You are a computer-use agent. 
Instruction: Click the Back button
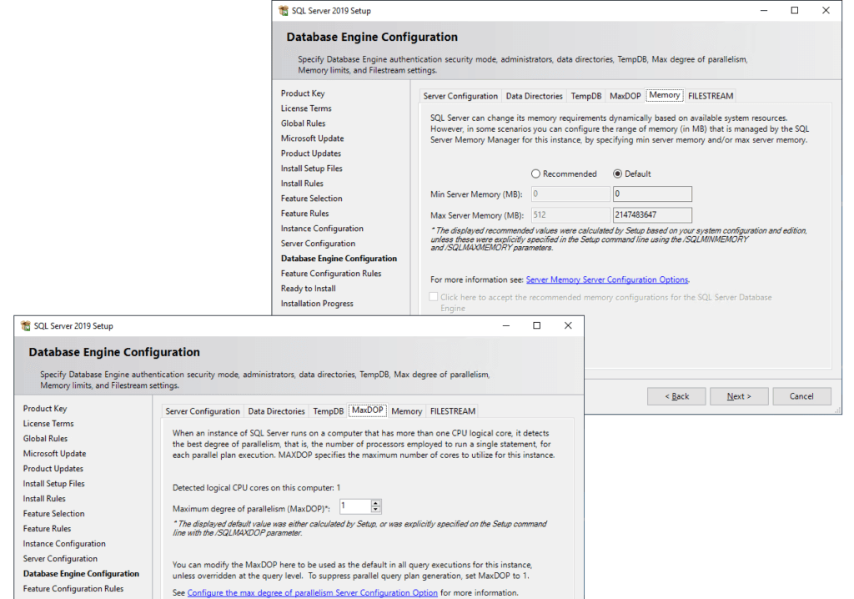pos(676,396)
